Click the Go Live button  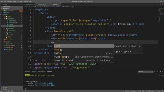coord(151,91)
